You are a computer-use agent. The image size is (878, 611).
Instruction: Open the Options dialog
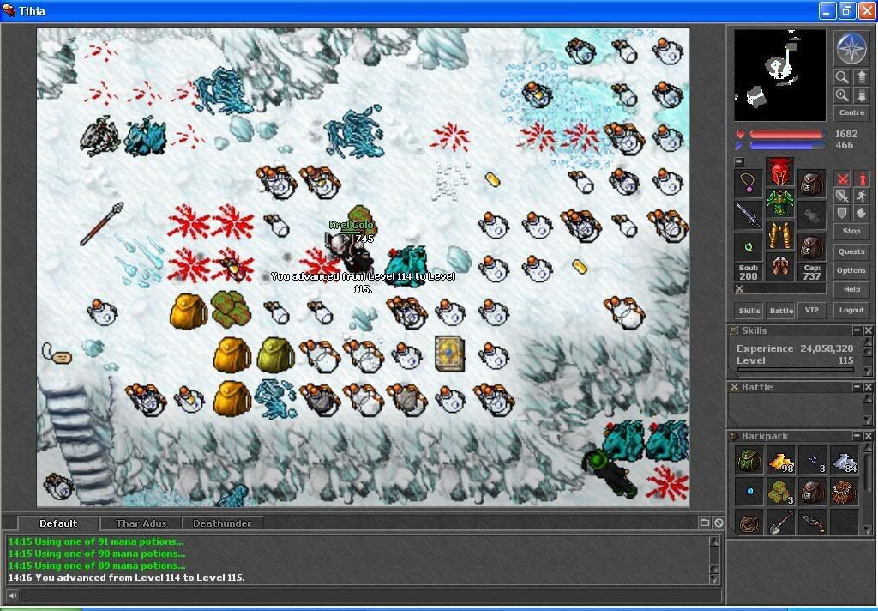pyautogui.click(x=851, y=270)
